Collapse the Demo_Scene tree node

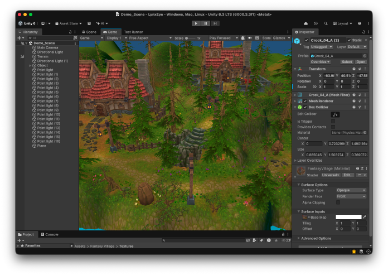26,43
